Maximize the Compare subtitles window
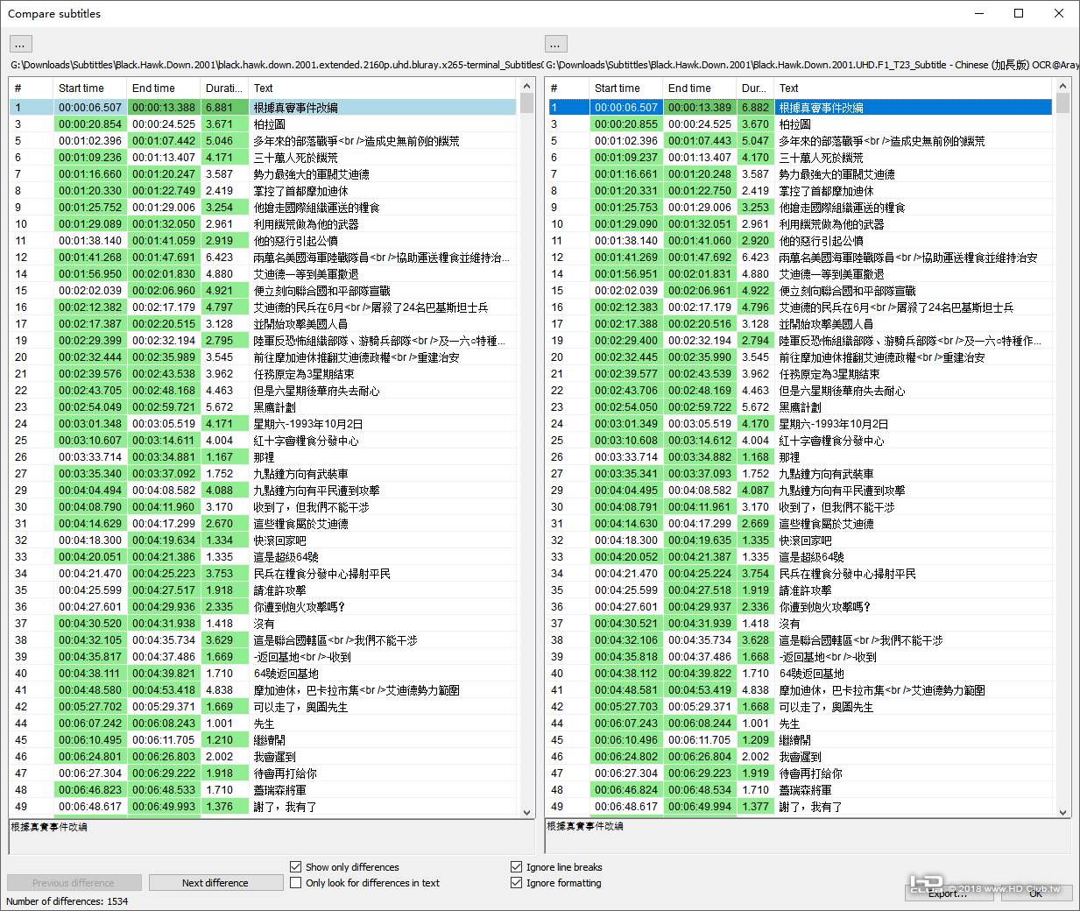1080x911 pixels. (x=1019, y=13)
